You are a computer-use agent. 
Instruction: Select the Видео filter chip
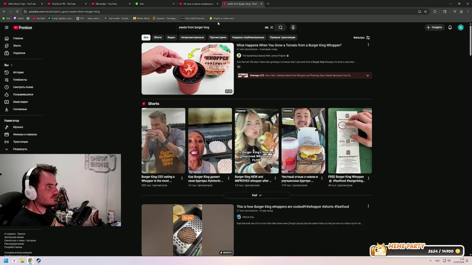(171, 38)
